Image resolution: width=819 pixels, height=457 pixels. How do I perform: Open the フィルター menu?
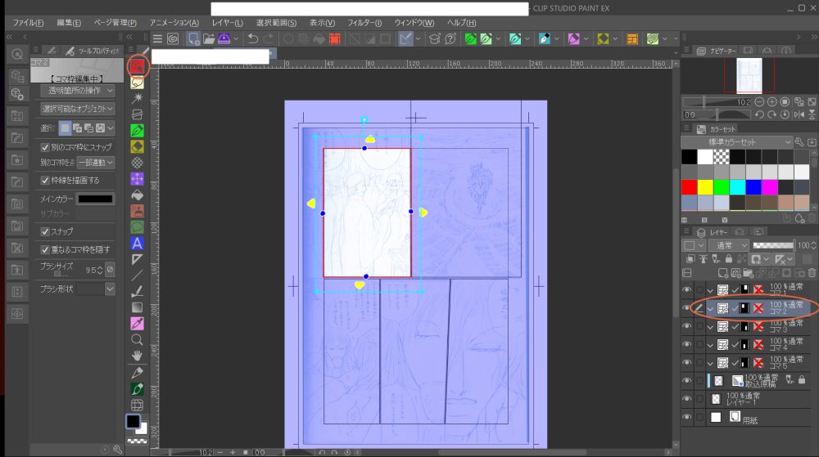[364, 22]
